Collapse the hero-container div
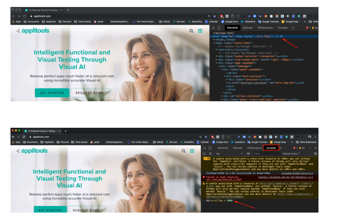337x222 pixels. click(x=225, y=76)
